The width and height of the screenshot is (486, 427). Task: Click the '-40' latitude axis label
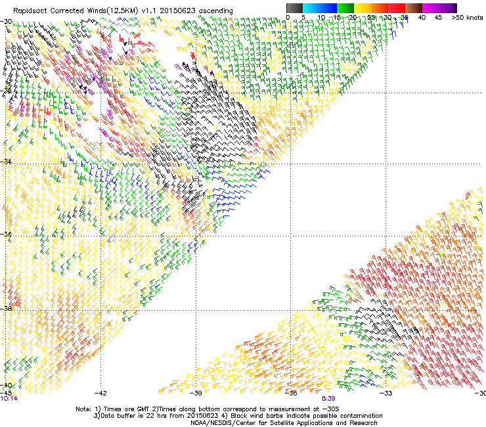point(6,386)
